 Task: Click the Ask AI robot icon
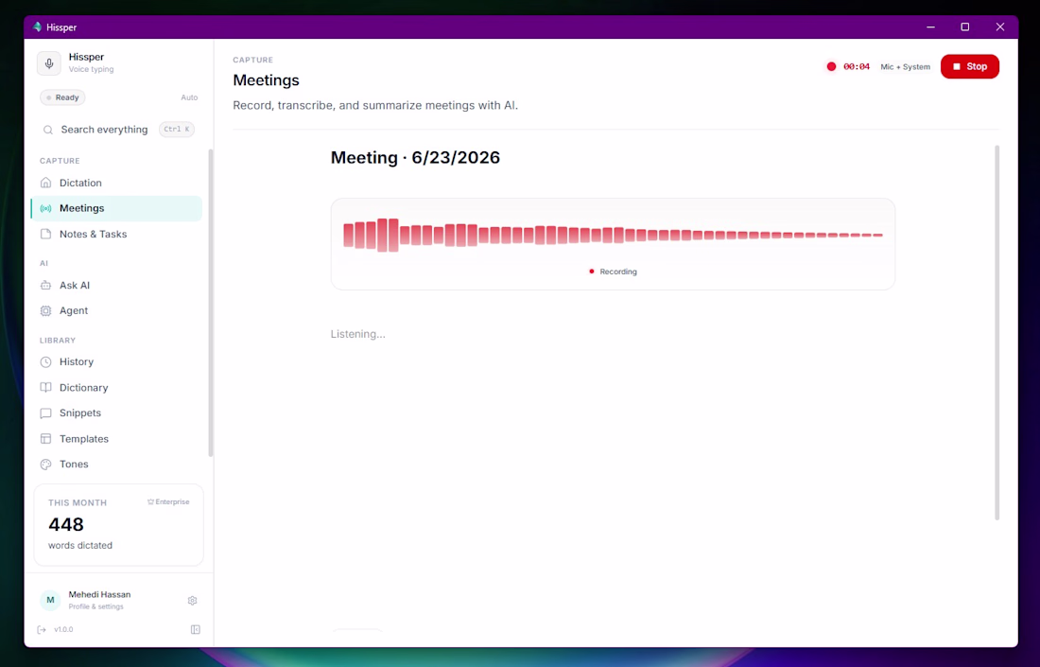pos(45,286)
